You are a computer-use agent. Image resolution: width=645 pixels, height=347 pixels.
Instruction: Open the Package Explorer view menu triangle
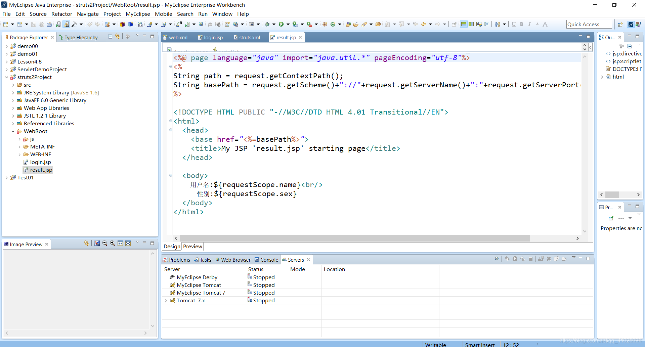pos(137,36)
